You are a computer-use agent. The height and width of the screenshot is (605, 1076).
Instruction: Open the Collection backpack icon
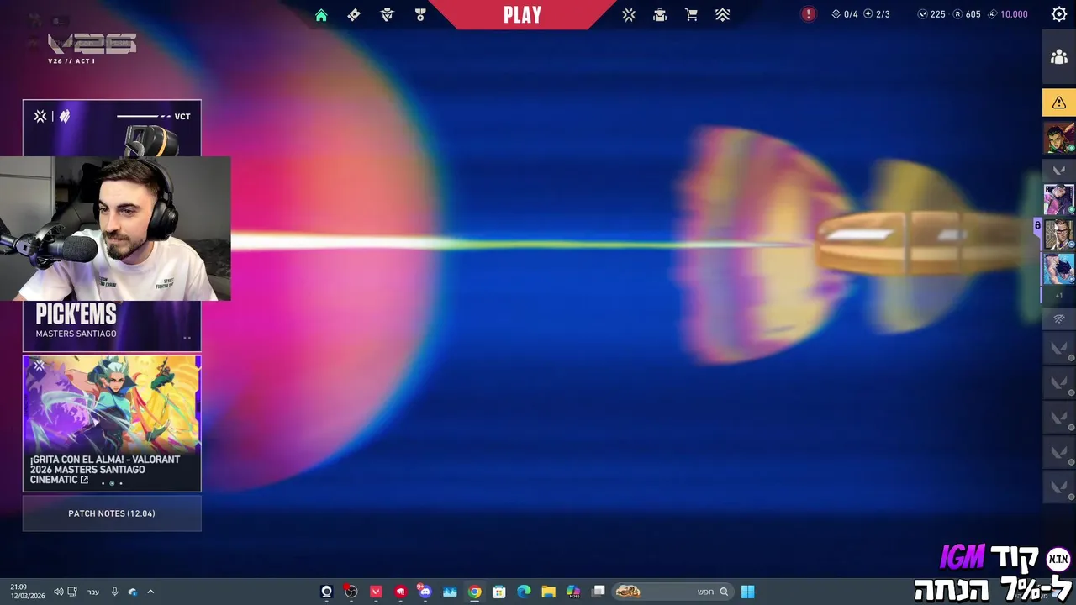660,15
